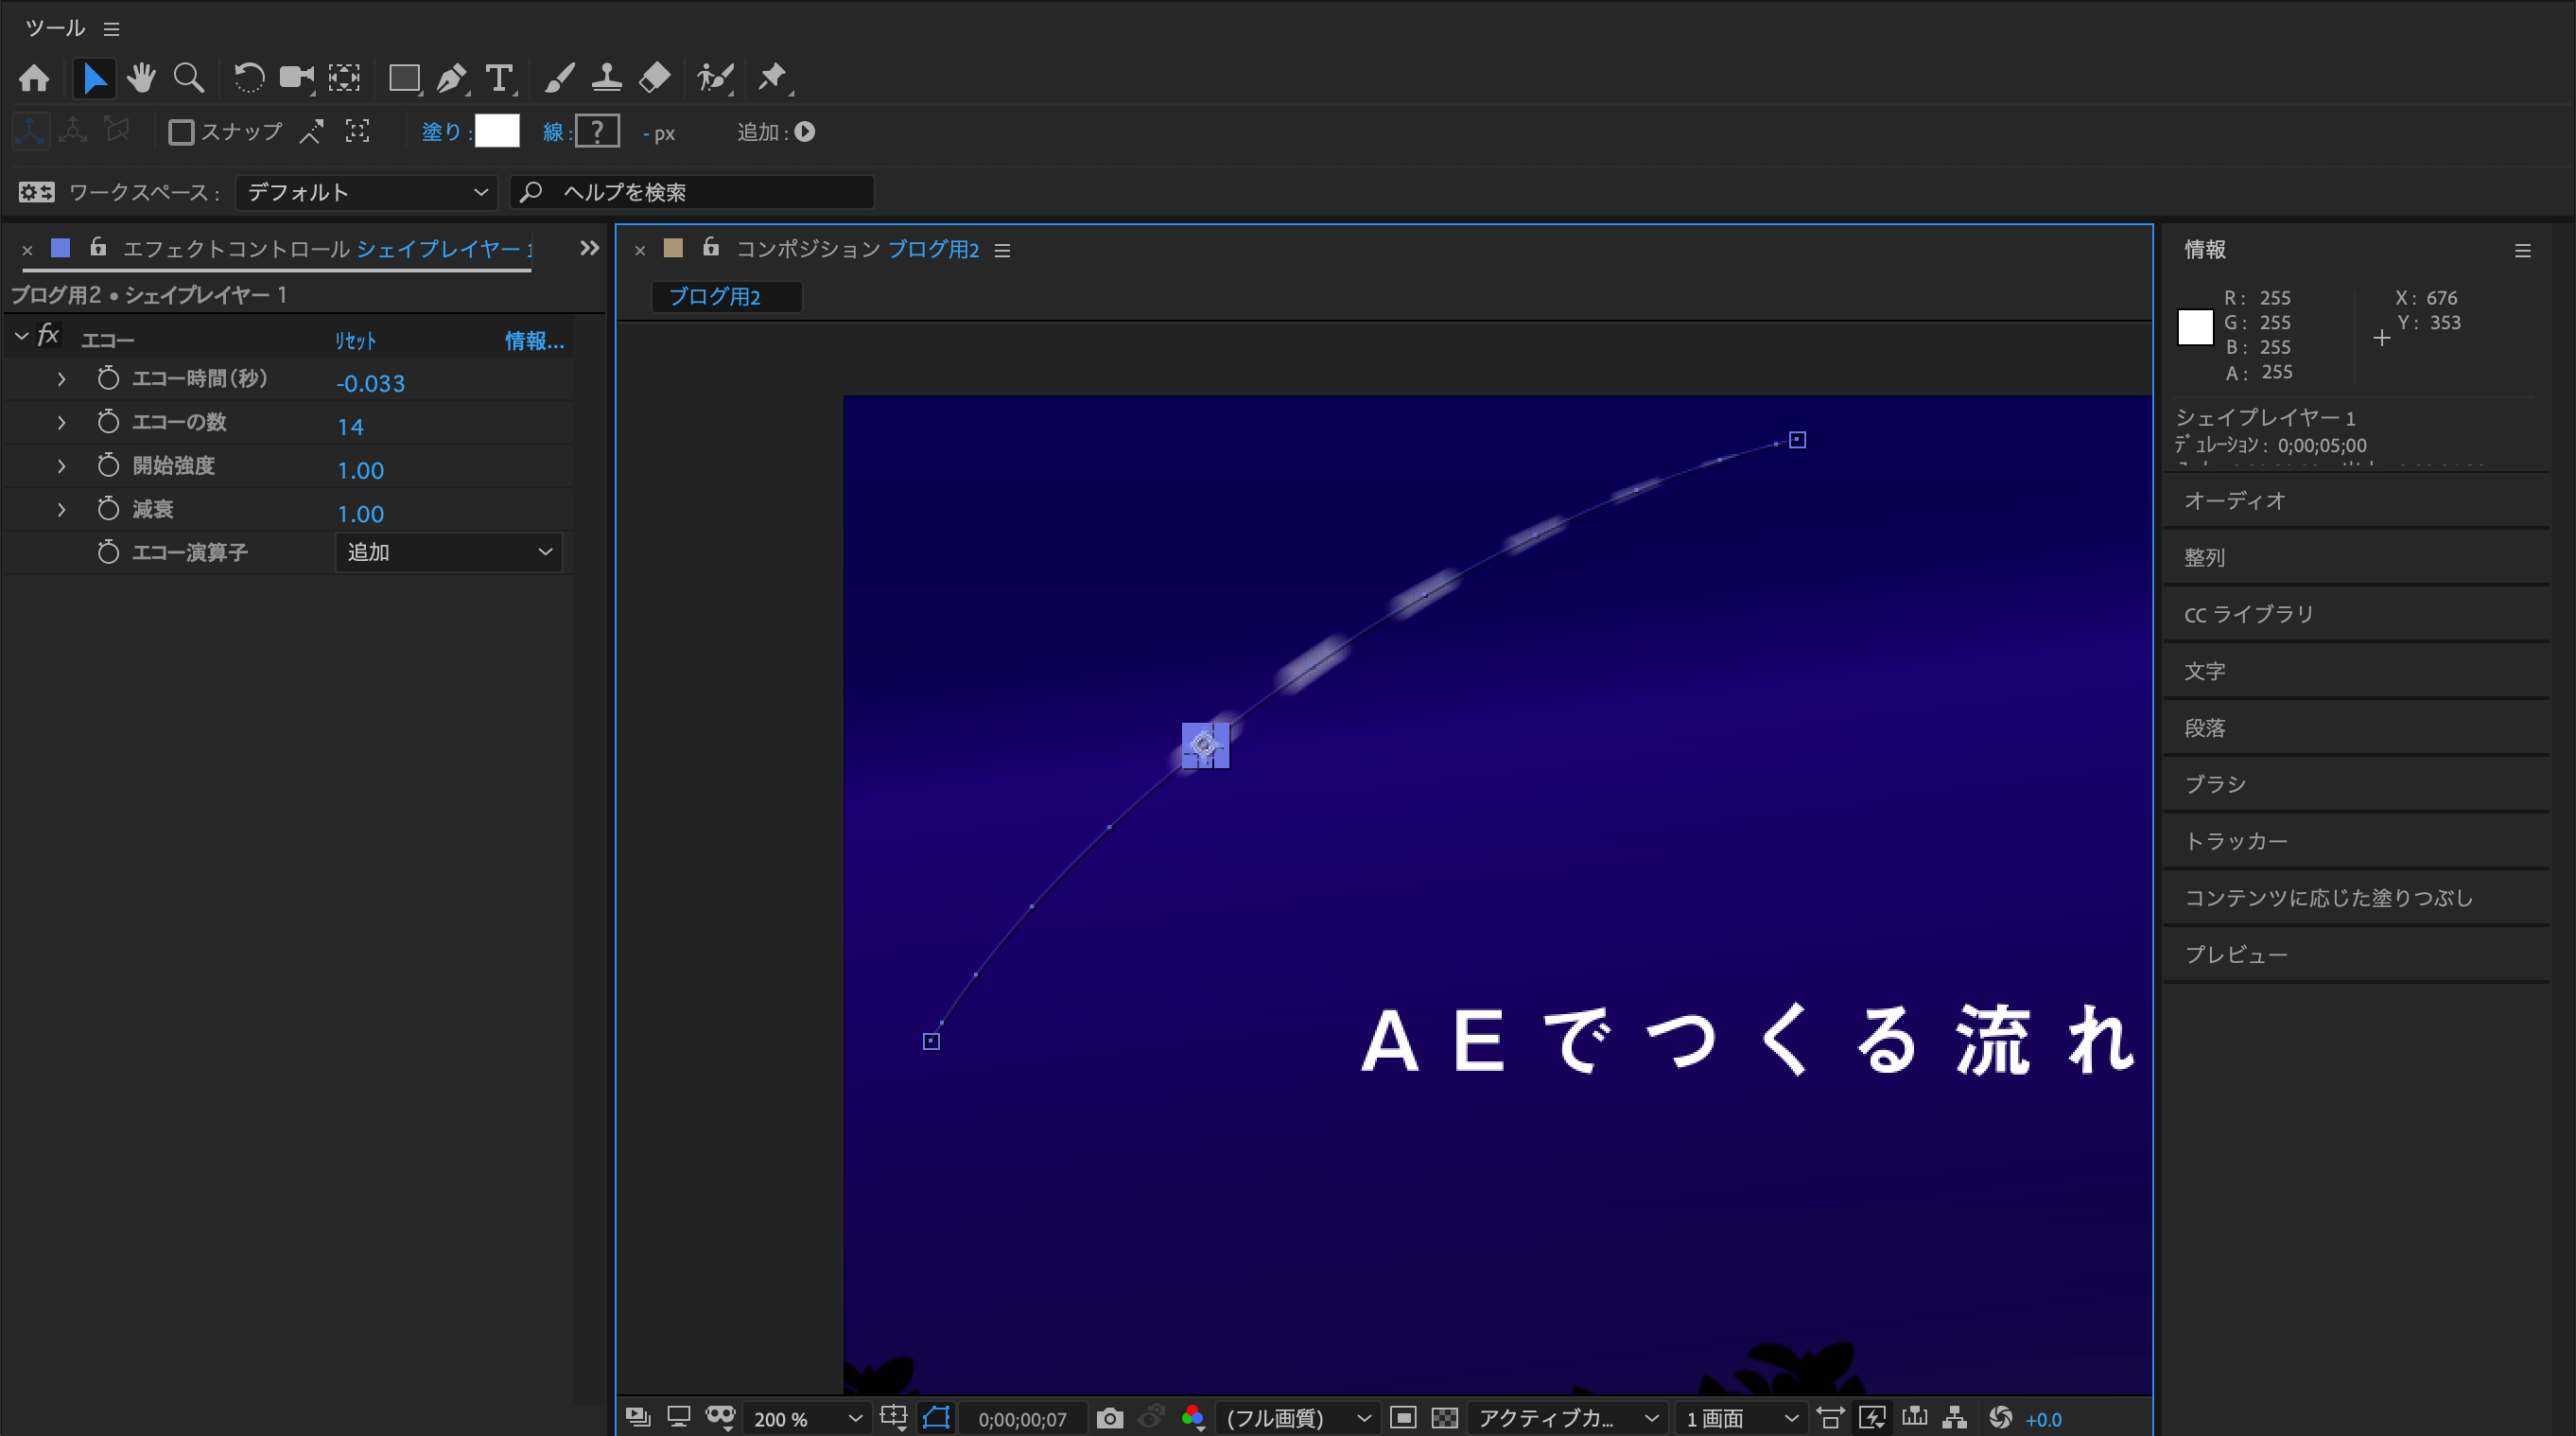Toggle lock on effect controls panel

tap(98, 247)
